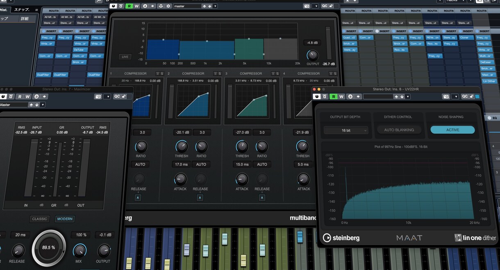
Task: Open Output Bit Depth '16 bit' dropdown
Action: 346,130
